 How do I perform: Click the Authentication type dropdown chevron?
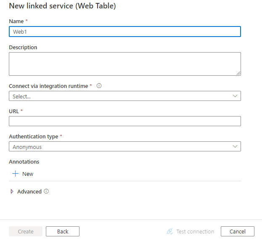[x=235, y=146]
